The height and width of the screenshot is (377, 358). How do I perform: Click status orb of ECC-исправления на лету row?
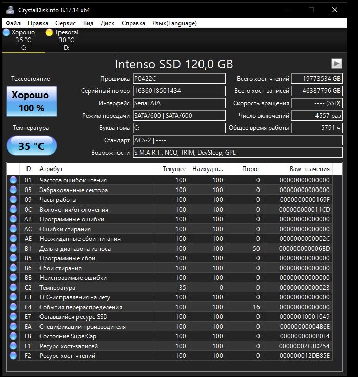coord(13,297)
